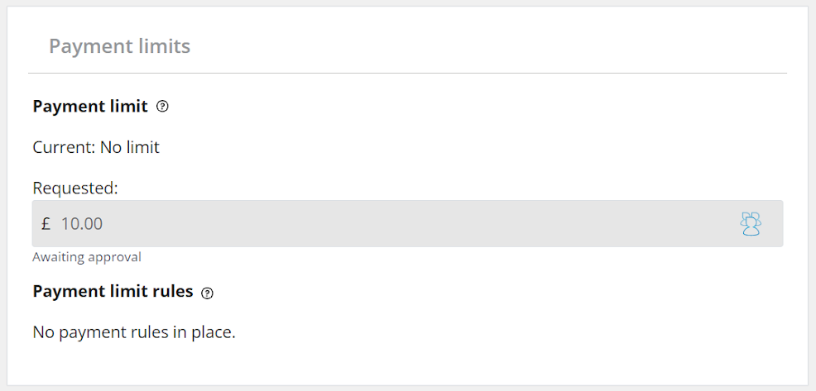The image size is (816, 391).
Task: Click the Awaiting approval status text
Action: coord(87,257)
